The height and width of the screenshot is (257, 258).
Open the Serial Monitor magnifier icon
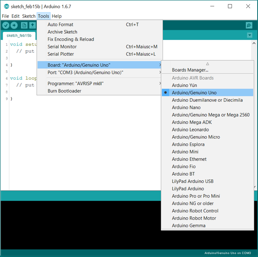(249, 25)
